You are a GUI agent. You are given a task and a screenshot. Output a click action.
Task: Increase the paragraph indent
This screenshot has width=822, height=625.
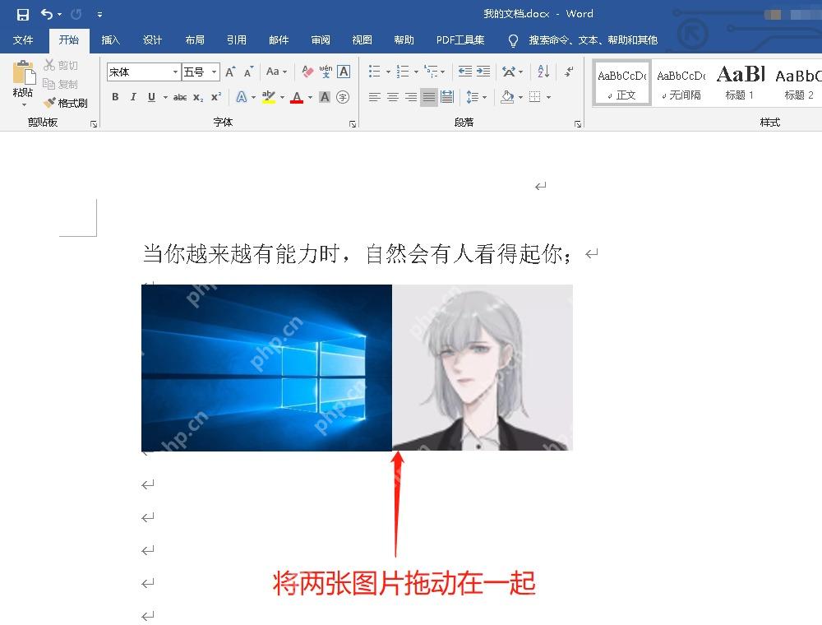483,72
